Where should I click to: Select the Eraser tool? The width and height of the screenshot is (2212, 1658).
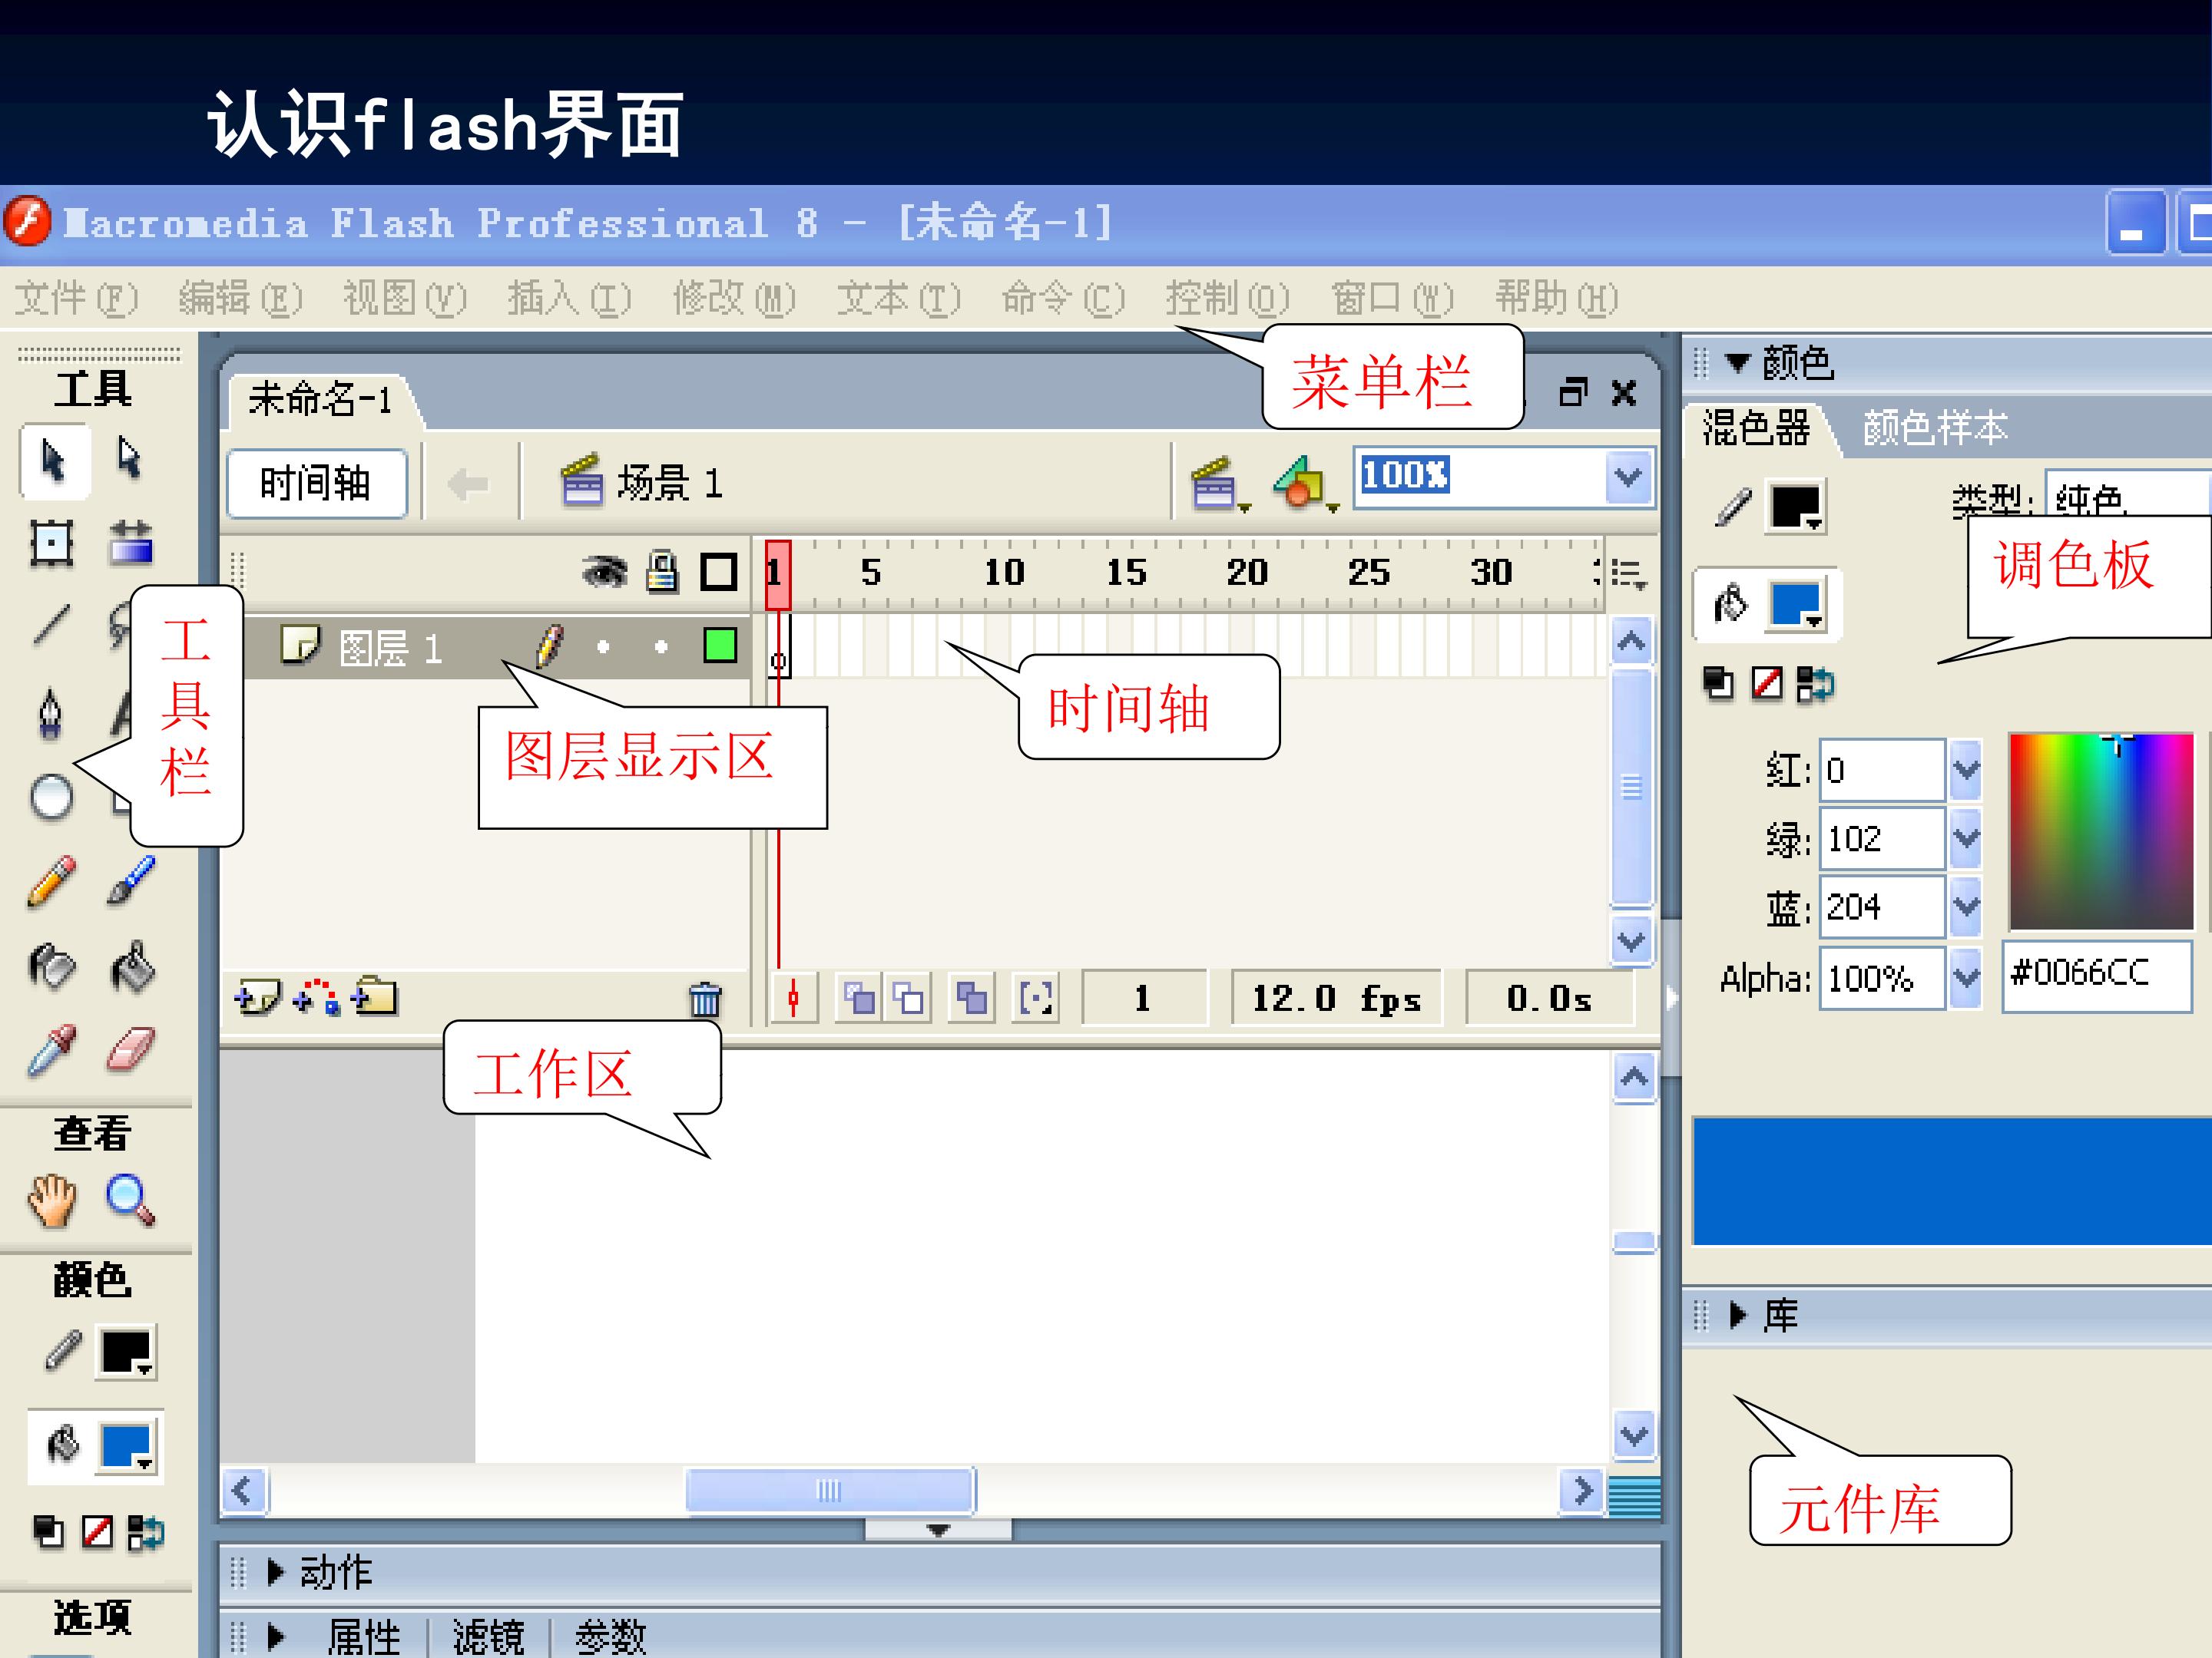[131, 1049]
